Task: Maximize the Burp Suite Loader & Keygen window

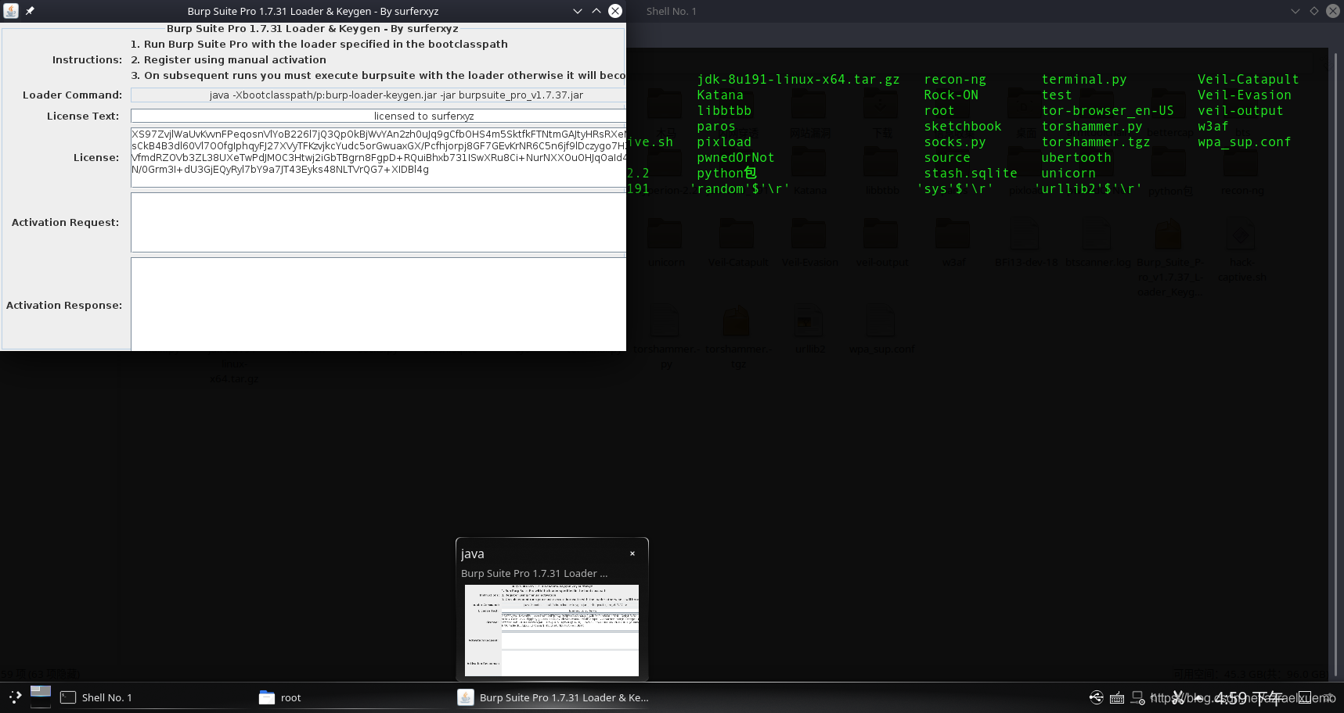Action: pos(596,11)
